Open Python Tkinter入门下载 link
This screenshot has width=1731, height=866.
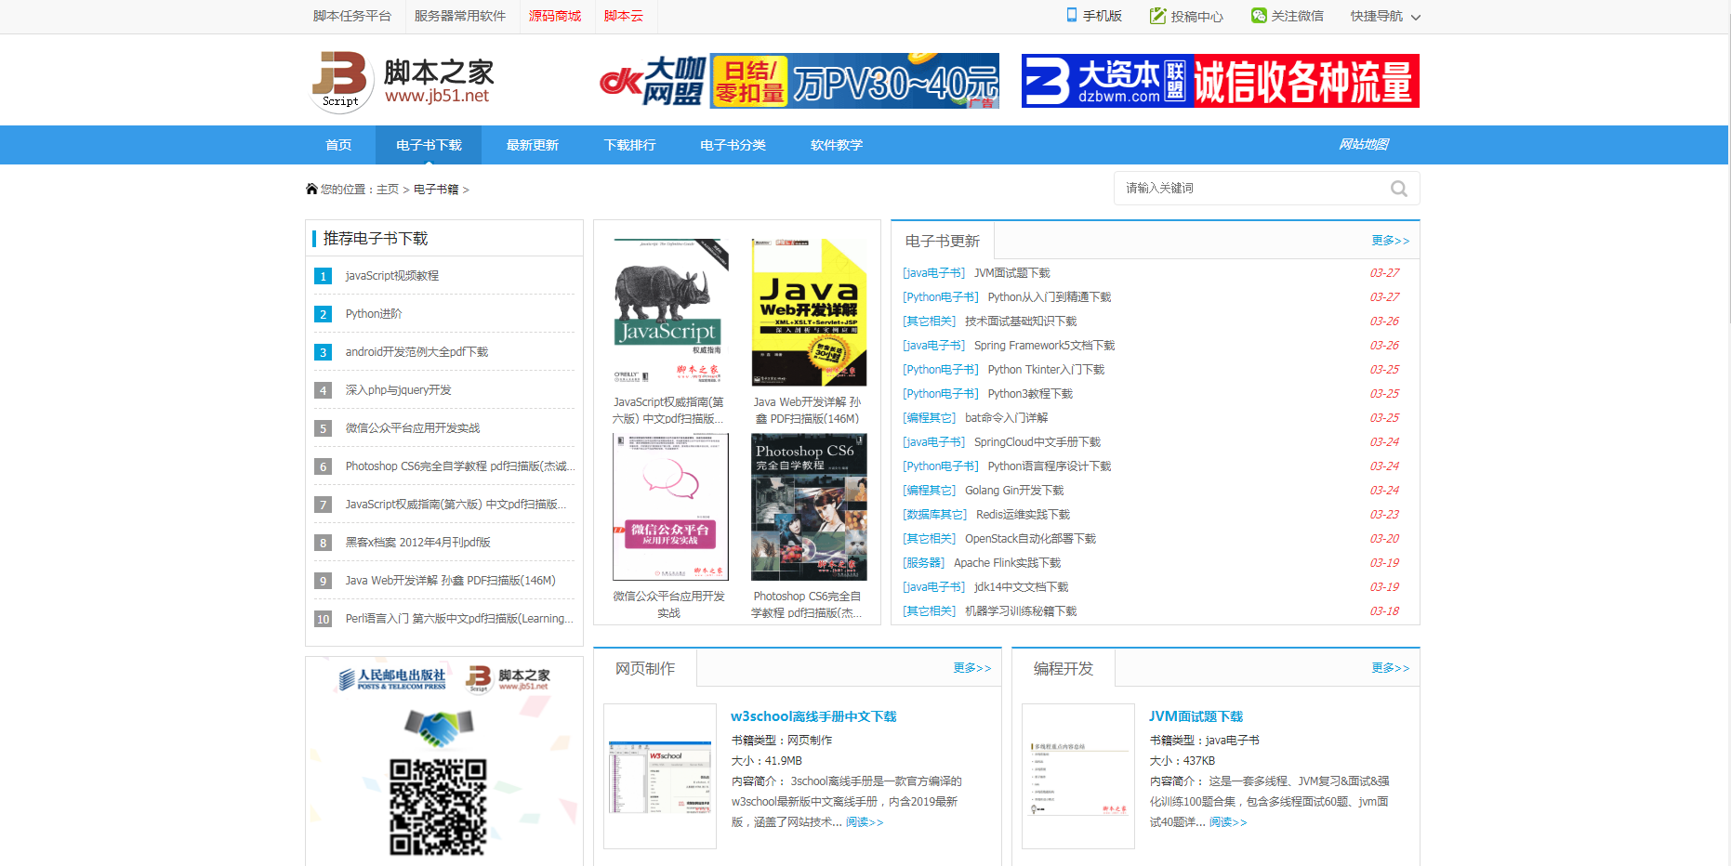click(1046, 370)
